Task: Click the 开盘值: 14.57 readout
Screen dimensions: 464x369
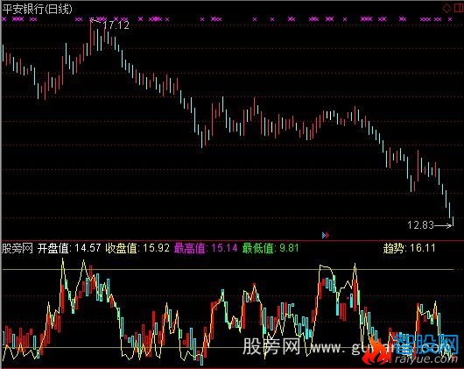Action: (69, 248)
